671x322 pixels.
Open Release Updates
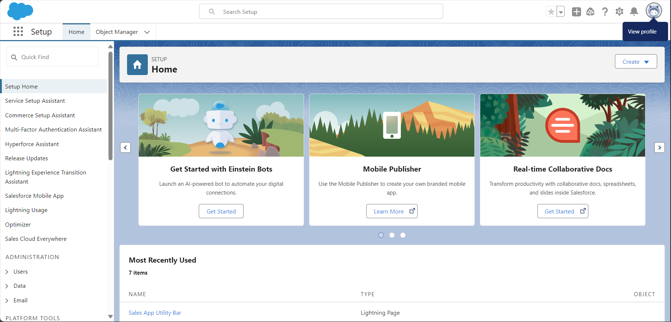point(27,158)
